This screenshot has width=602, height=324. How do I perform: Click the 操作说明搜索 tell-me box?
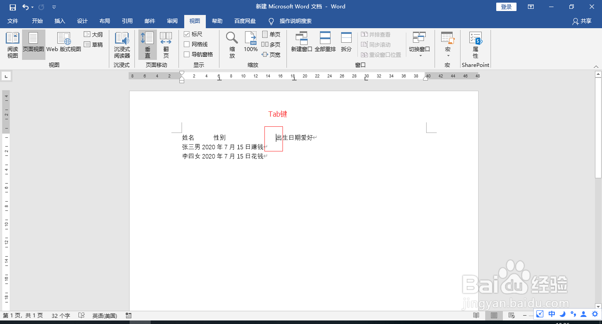pyautogui.click(x=291, y=21)
